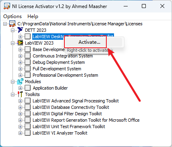Collapse the DETT 2023 node
This screenshot has height=147, width=172.
point(12,30)
